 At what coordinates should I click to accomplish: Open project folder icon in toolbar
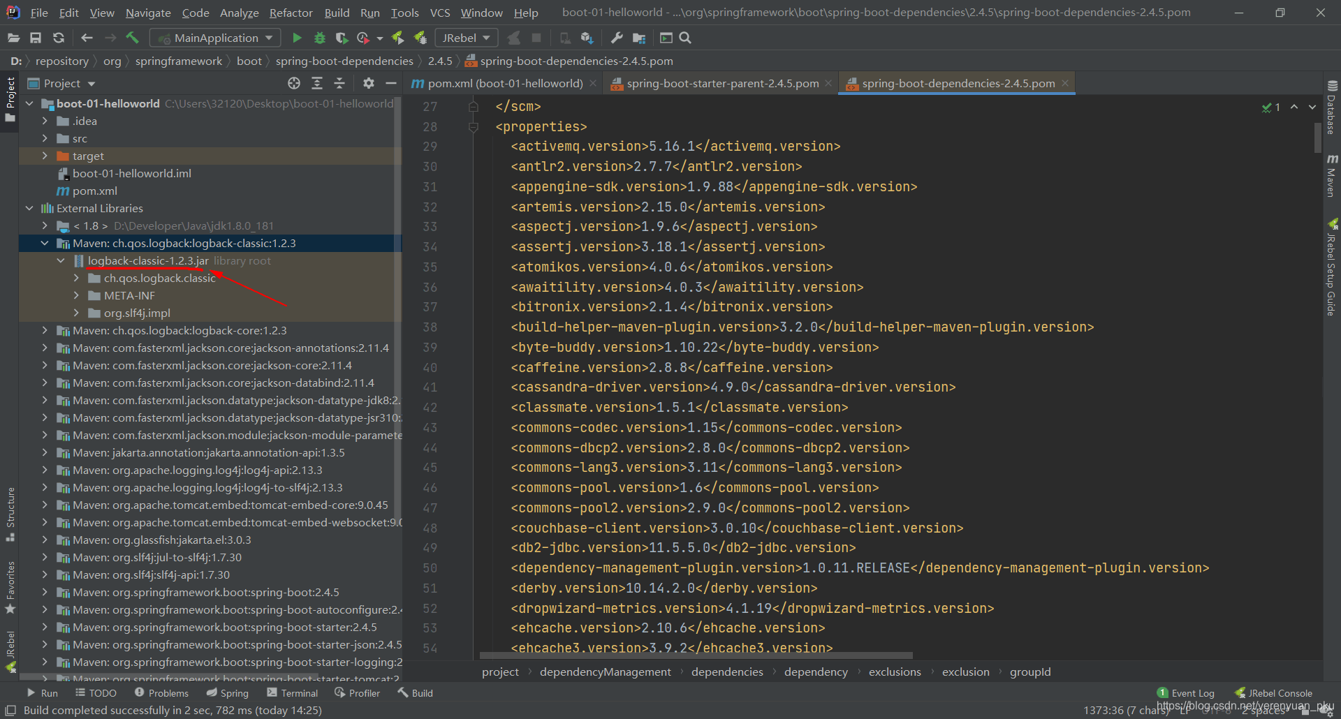pos(13,38)
